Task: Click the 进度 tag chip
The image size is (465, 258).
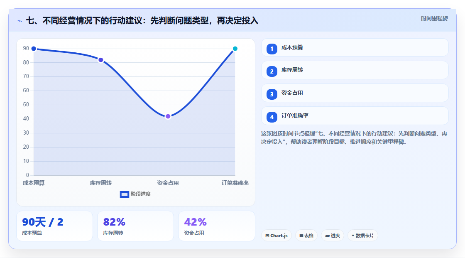Action: [x=333, y=236]
